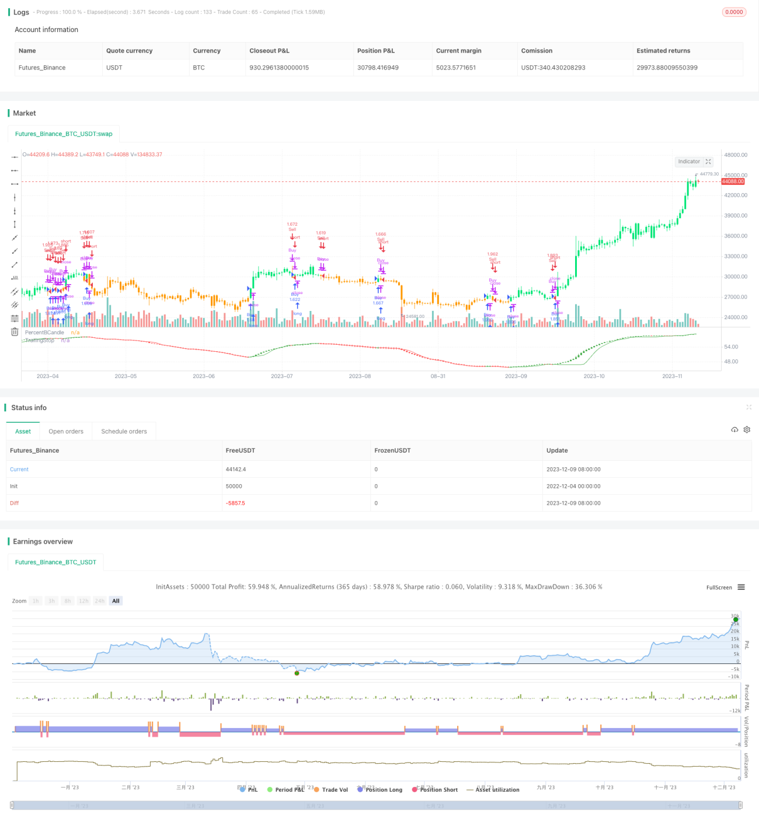Open the Status info settings gear
Screen dimensions: 759x822
pyautogui.click(x=747, y=429)
